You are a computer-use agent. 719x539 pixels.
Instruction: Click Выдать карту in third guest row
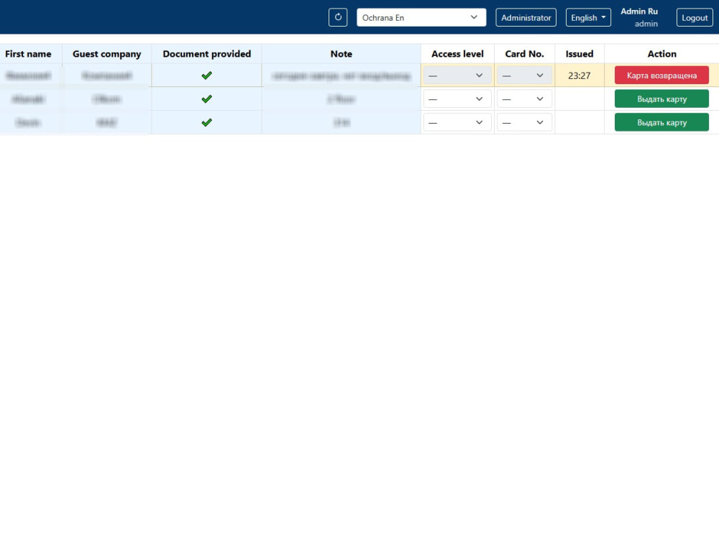661,122
